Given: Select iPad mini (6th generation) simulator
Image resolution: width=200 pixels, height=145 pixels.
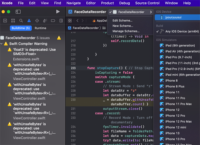Looking at the screenshot, I should coord(178,75).
